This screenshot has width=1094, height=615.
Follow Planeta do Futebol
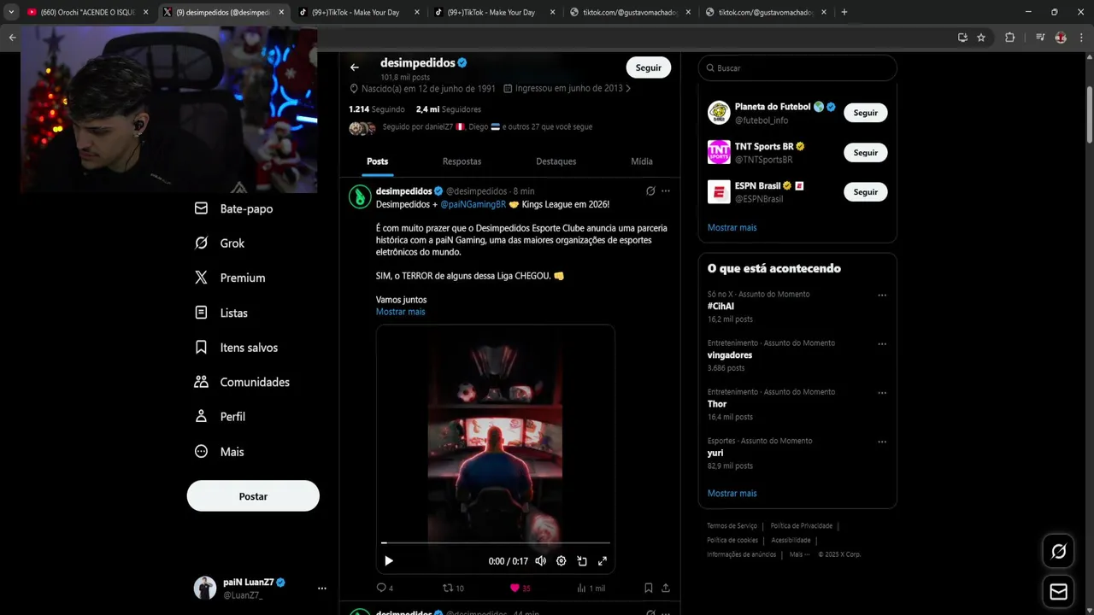click(x=866, y=113)
